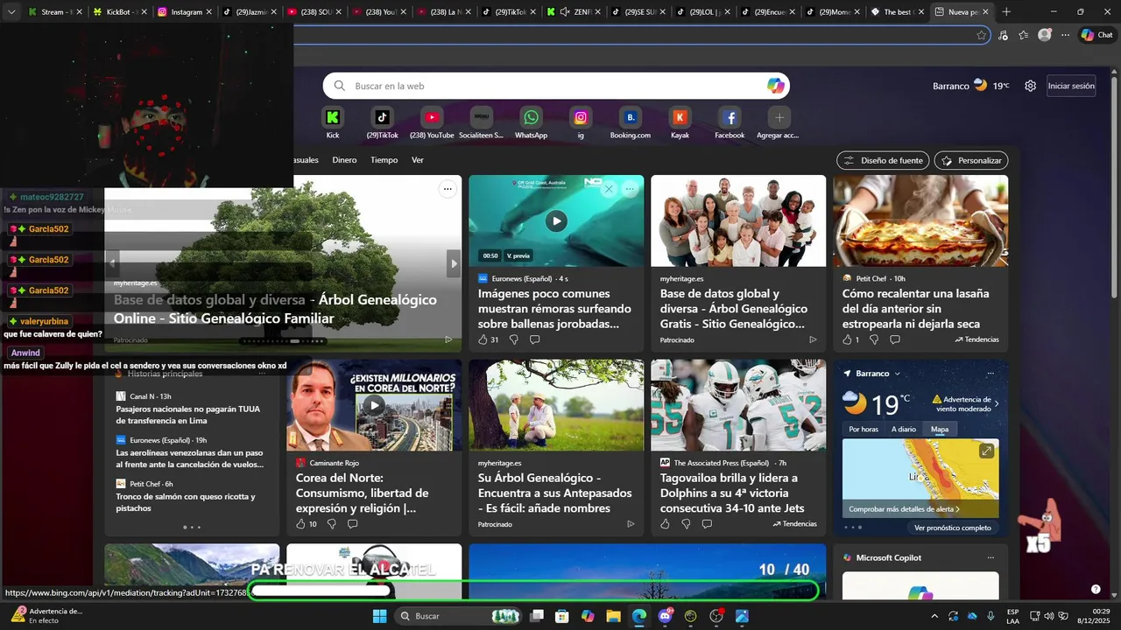Click the Buscar en la web field

coord(556,86)
